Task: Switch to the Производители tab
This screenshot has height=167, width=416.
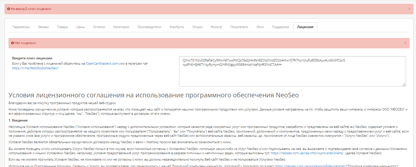Action: pos(149,27)
